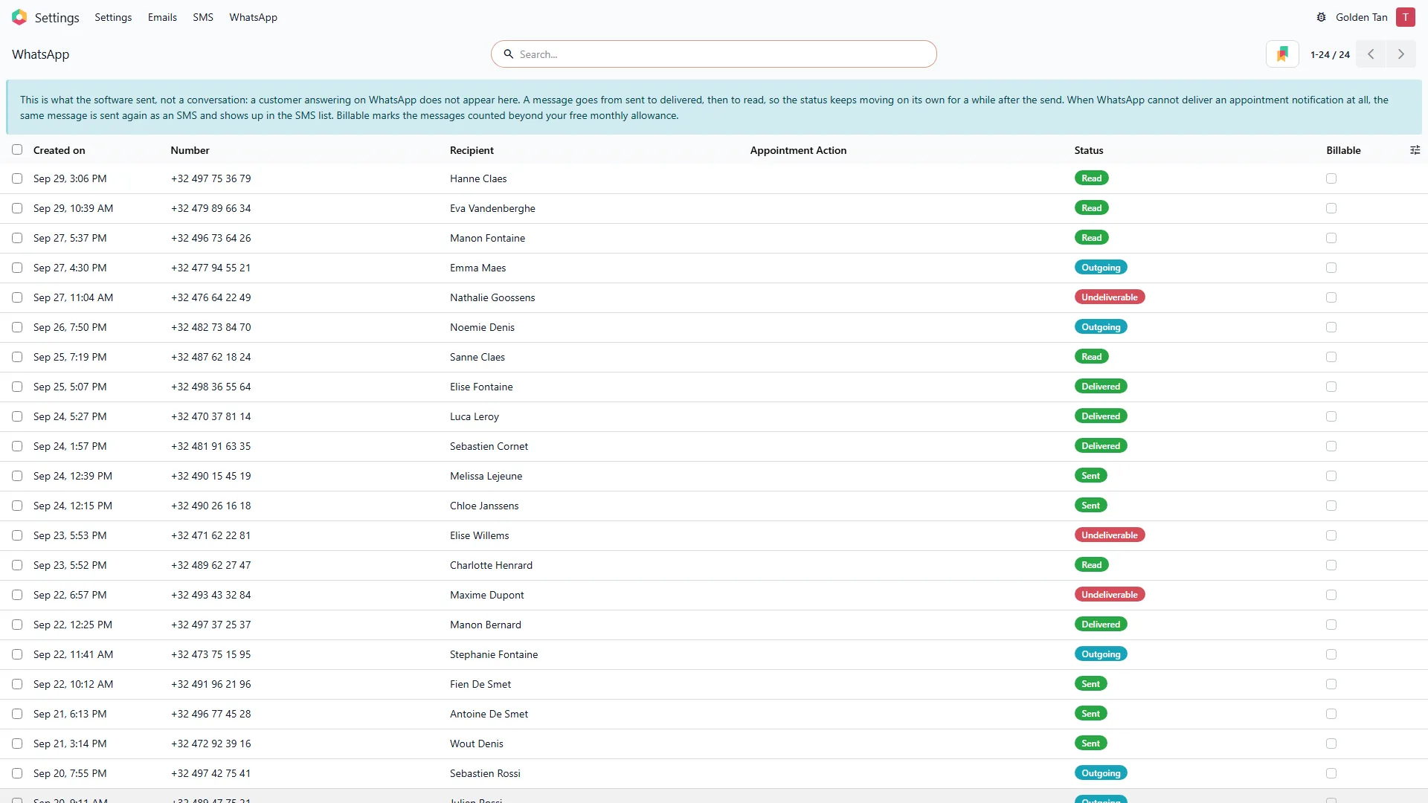
Task: Tick Billable box for Nathalie Goossens
Action: coord(1331,297)
